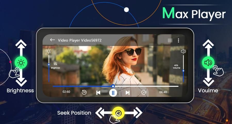Screen dimensions: 232x124
Task: Click the Video Player Video56972 title
Action: [x=80, y=40]
